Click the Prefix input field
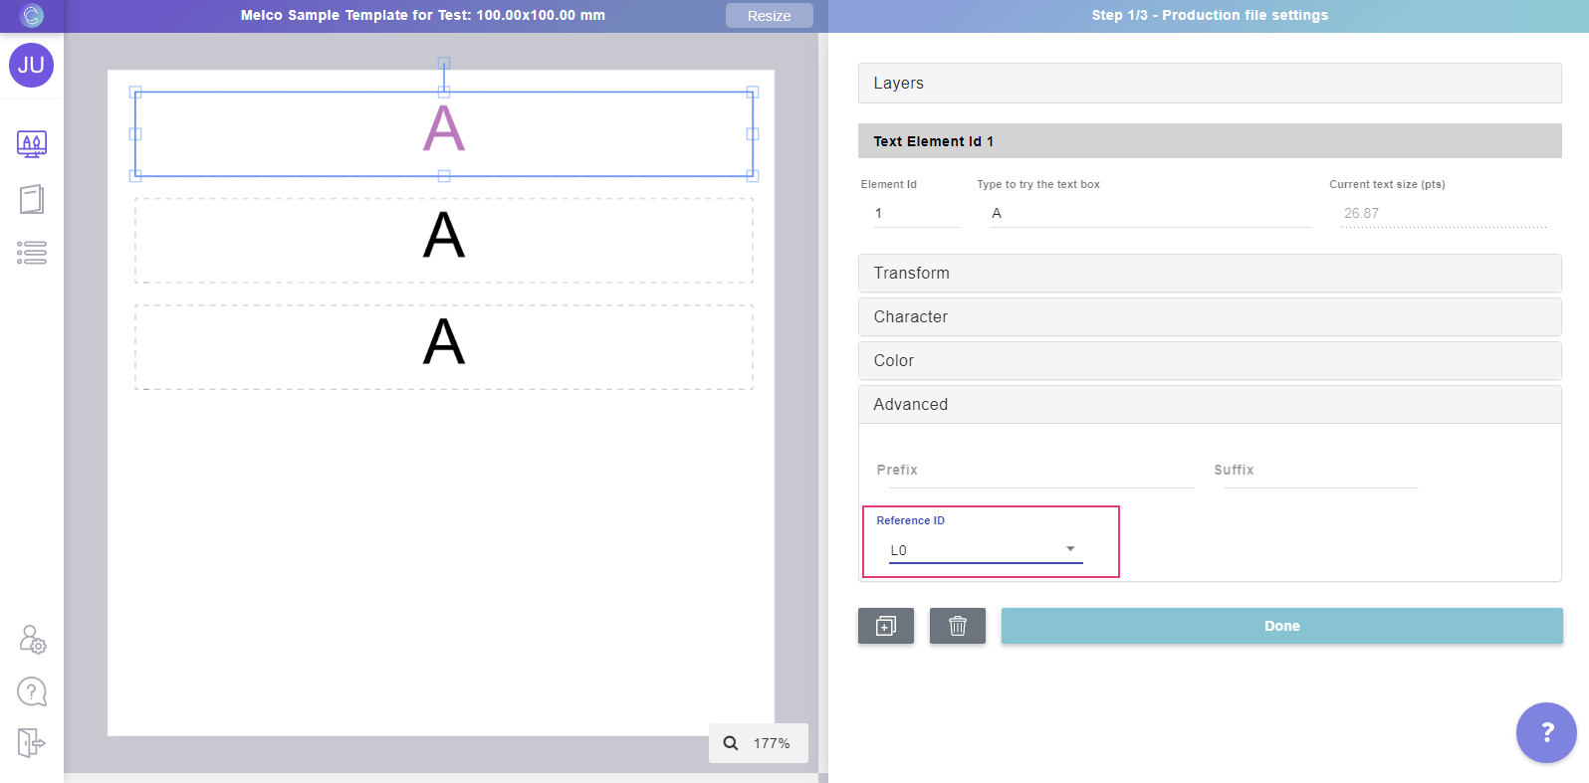The height and width of the screenshot is (783, 1589). tap(1033, 471)
